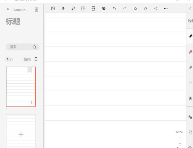The image size is (193, 148).
Task: Open the shapes tool
Action: click(x=190, y=117)
